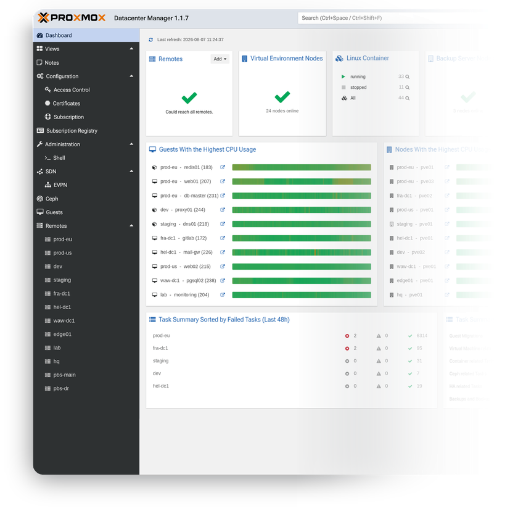
Task: Open Subscription configuration
Action: pos(86,117)
